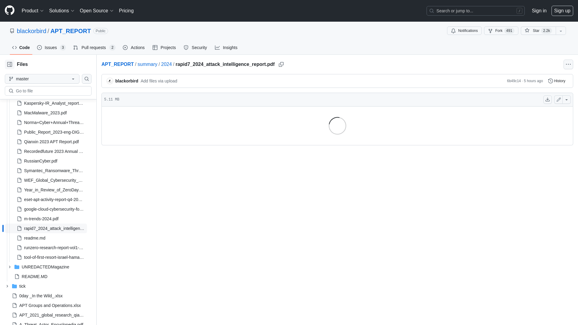Click the Actions play button icon

click(125, 48)
